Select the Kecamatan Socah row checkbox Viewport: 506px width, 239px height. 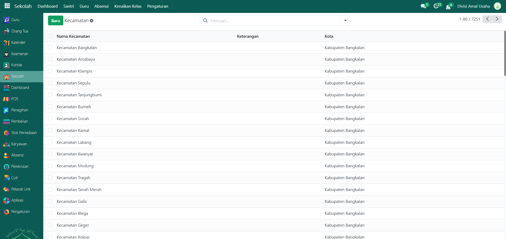(x=50, y=118)
